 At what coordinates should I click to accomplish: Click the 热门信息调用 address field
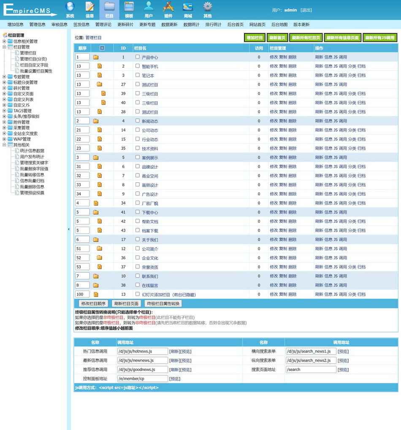coord(143,351)
